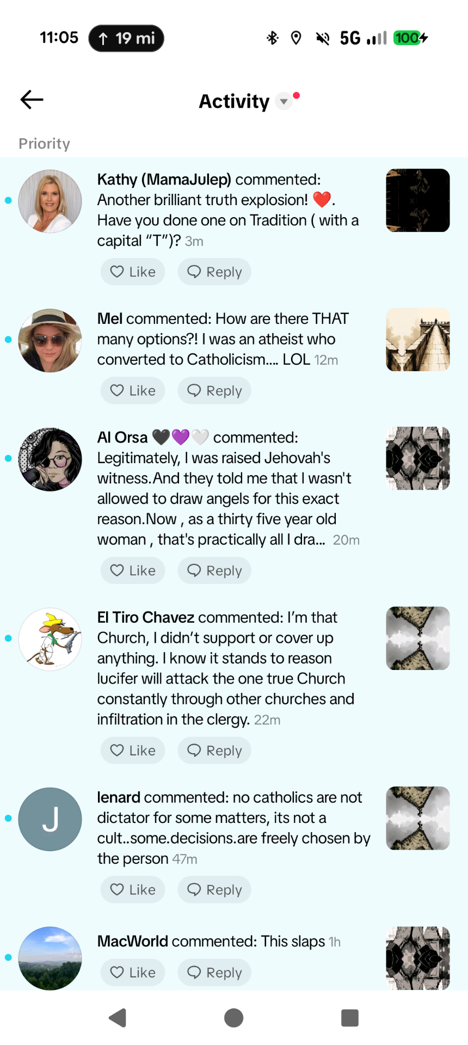The height and width of the screenshot is (1045, 468).
Task: Open El Tiro Chavez's cartoon avatar
Action: 50,639
